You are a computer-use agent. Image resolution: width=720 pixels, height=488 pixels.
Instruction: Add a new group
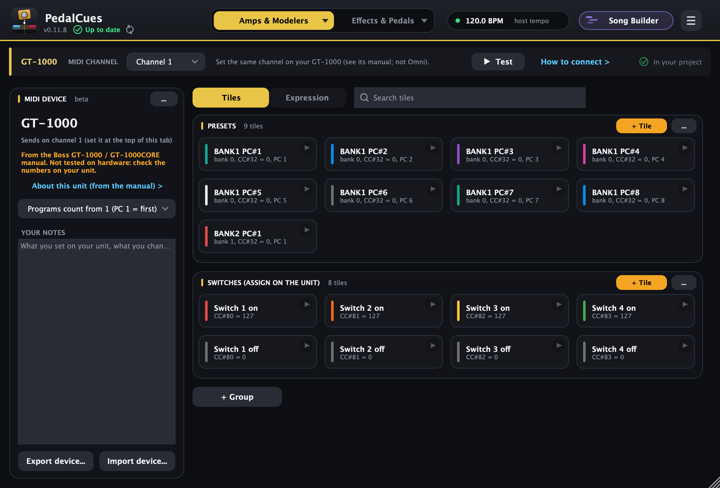tap(237, 397)
